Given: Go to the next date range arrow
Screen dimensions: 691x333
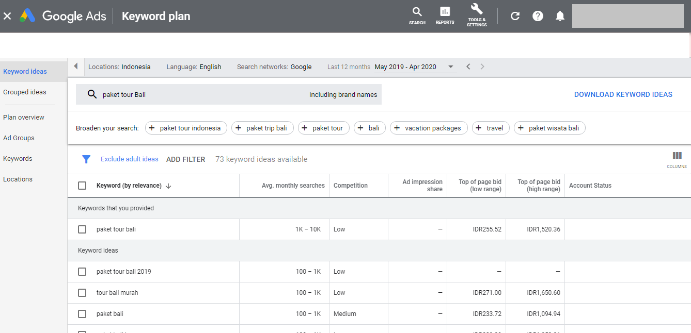Looking at the screenshot, I should pos(482,66).
